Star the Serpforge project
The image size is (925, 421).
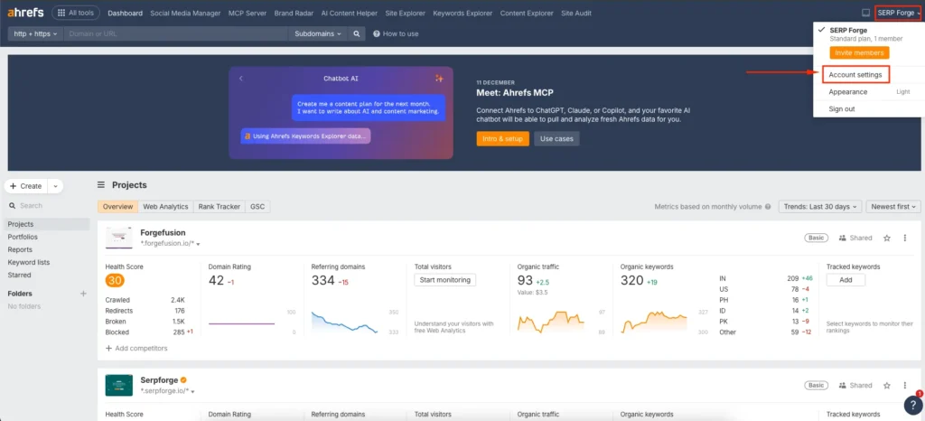[x=887, y=385]
